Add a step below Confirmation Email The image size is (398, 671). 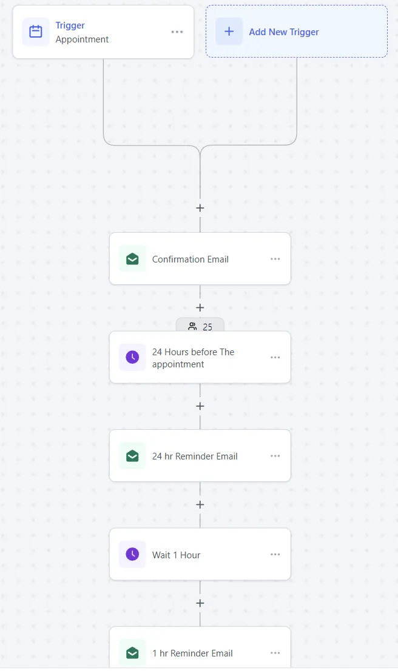[200, 307]
